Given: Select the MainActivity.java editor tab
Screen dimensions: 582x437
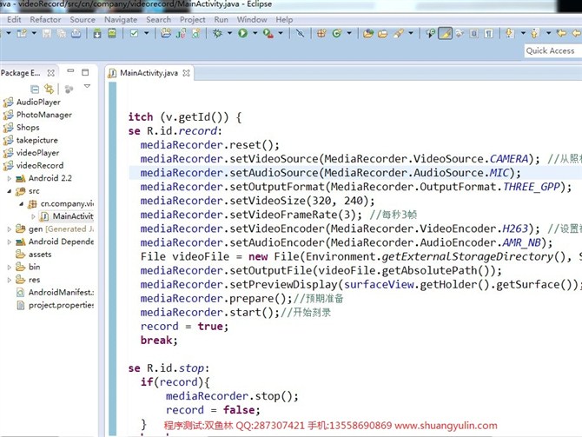Looking at the screenshot, I should [150, 73].
